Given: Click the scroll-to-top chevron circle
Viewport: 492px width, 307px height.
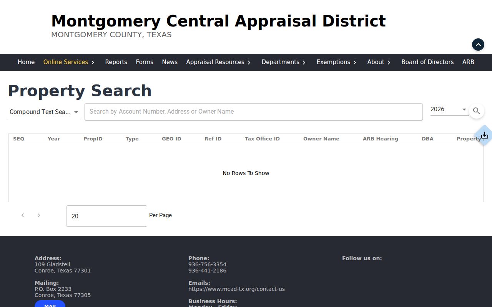Looking at the screenshot, I should 478,45.
